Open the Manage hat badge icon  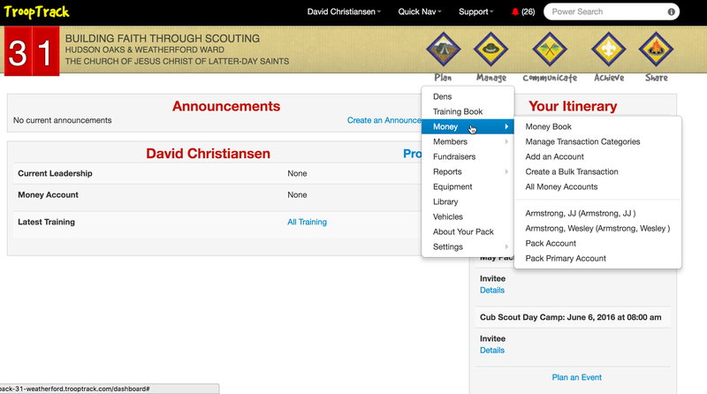pyautogui.click(x=490, y=49)
